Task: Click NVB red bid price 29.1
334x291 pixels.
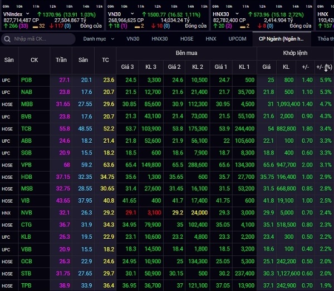Action: [131, 213]
